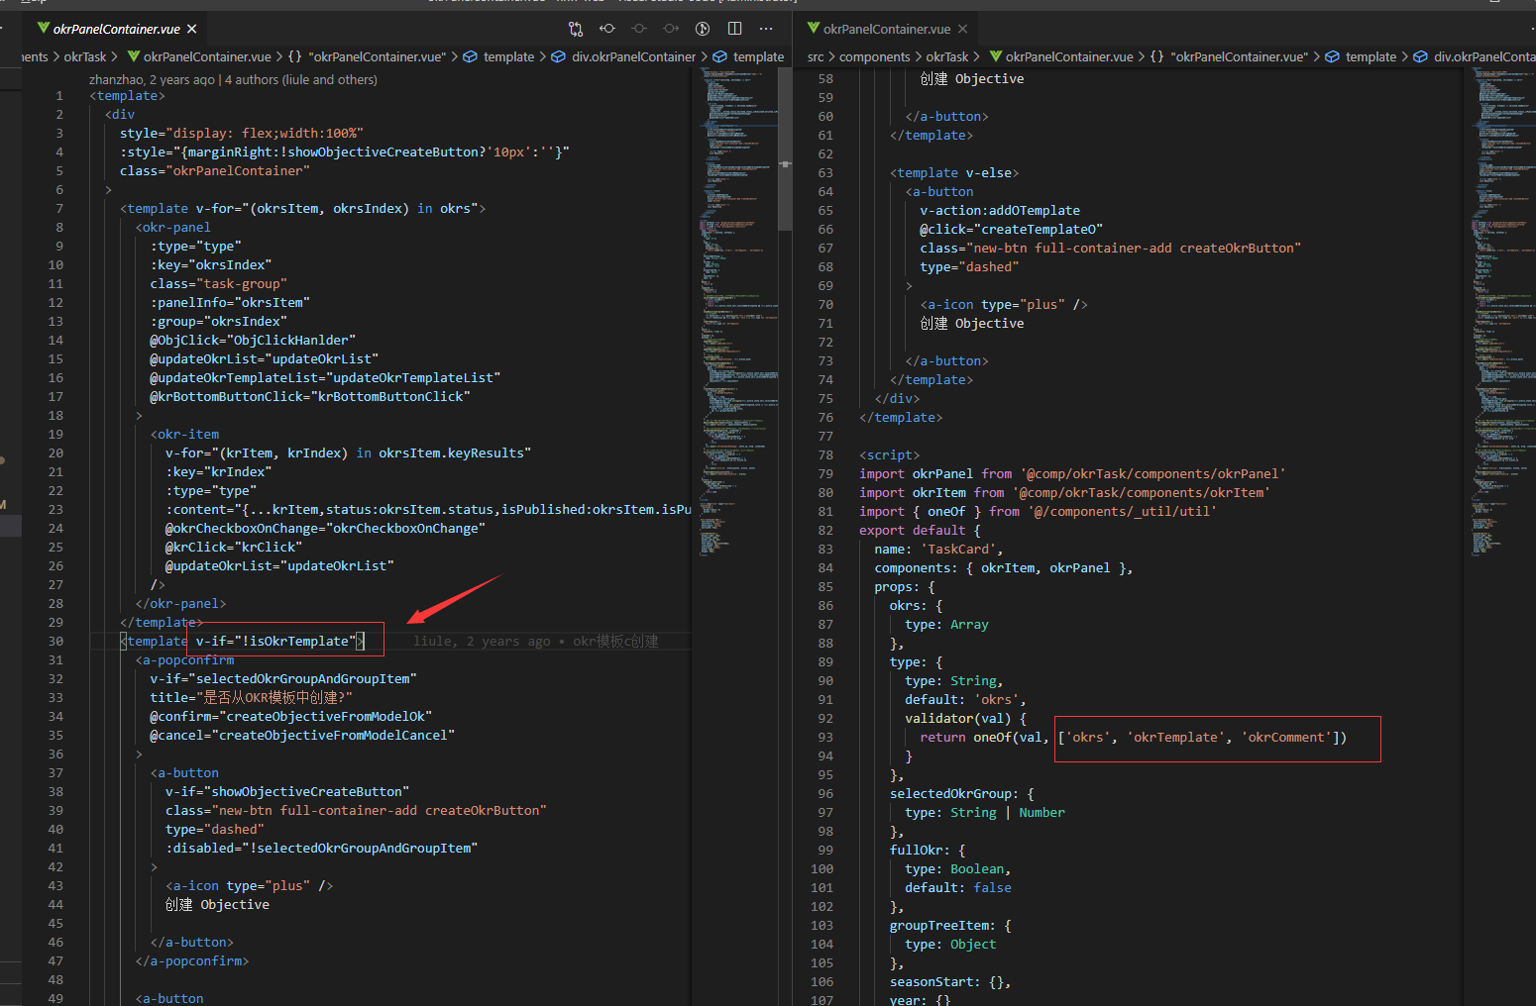
Task: Click 'groupTreeItem: {' line
Action: pos(950,925)
